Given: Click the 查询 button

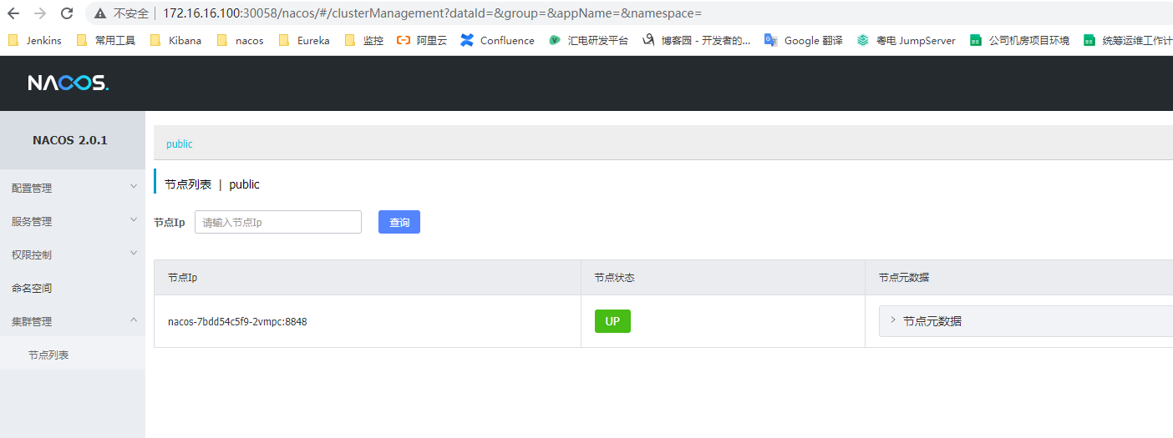Looking at the screenshot, I should point(399,222).
